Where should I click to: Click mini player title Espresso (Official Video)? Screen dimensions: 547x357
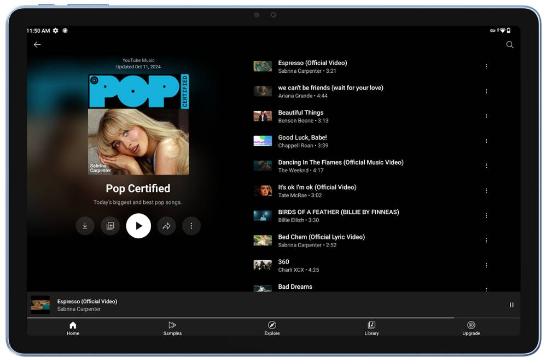tap(87, 302)
